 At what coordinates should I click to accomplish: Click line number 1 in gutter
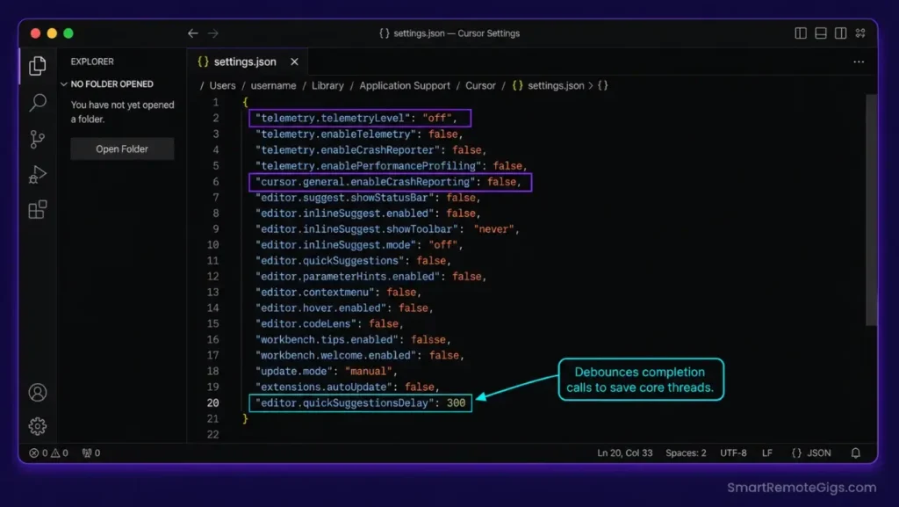(216, 103)
